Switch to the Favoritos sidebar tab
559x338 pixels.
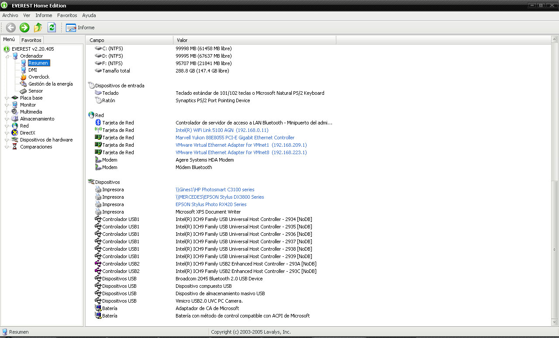click(31, 40)
